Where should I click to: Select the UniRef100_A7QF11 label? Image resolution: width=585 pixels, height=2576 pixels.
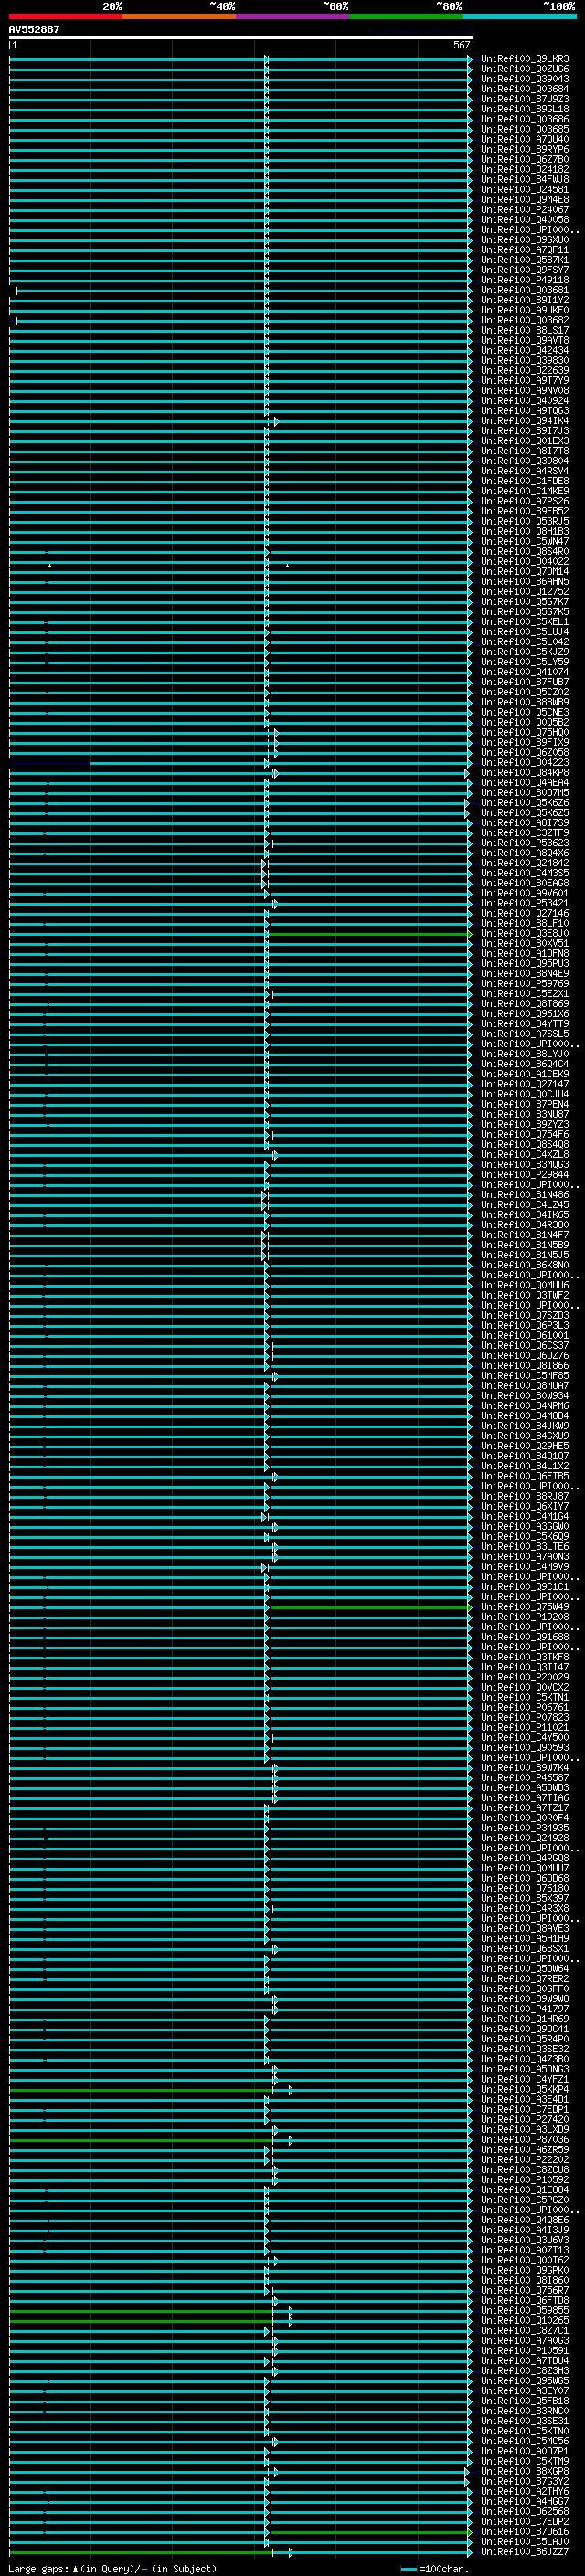(x=525, y=250)
